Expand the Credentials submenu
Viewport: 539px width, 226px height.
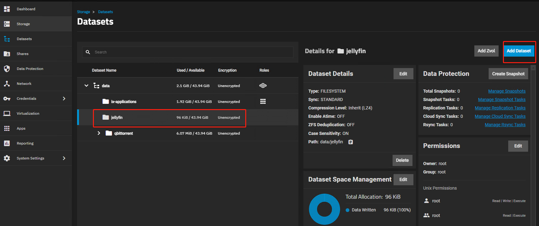[64, 99]
